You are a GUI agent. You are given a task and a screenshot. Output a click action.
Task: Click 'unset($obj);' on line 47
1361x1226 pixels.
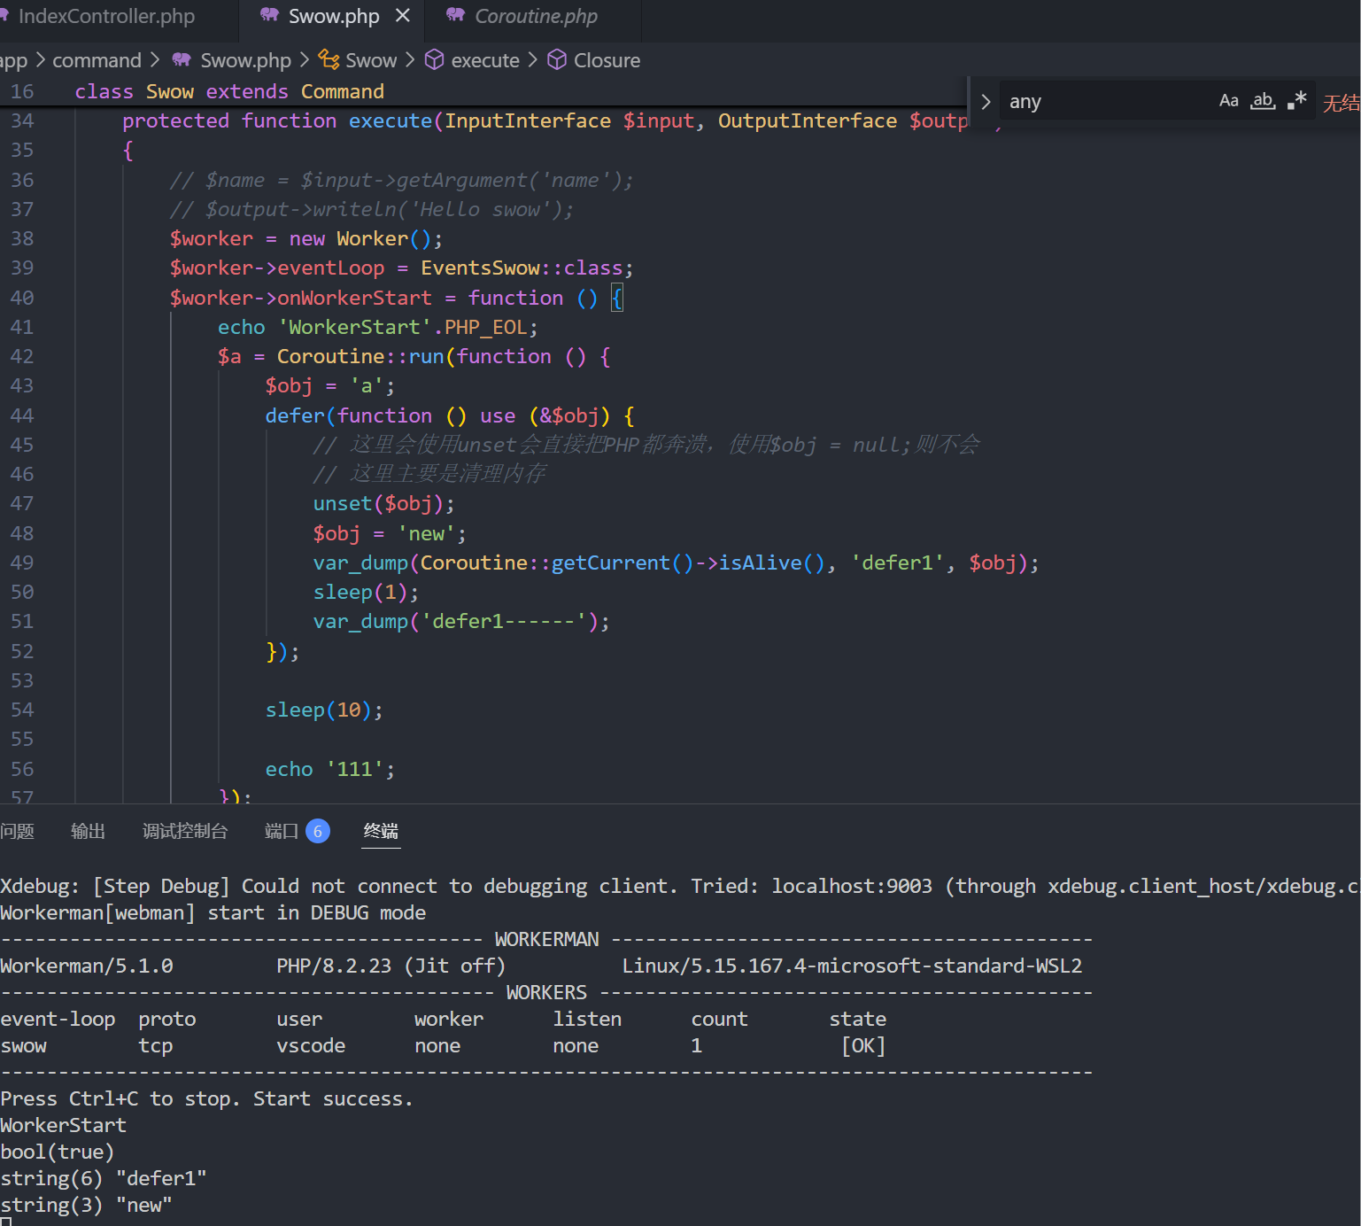tap(383, 504)
